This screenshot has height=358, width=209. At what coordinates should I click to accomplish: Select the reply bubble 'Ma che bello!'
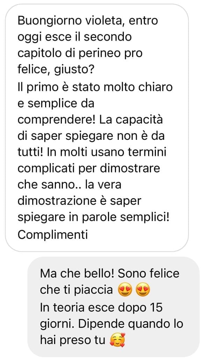tap(113, 307)
